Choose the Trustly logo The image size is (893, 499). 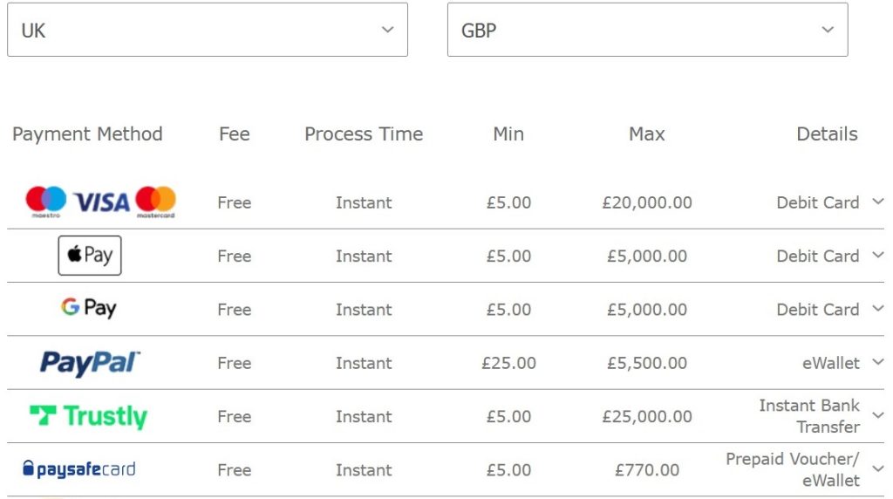pos(88,416)
